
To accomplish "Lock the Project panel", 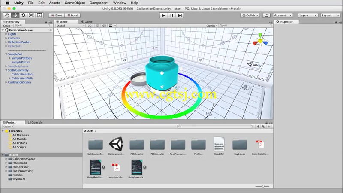I will point(266,123).
